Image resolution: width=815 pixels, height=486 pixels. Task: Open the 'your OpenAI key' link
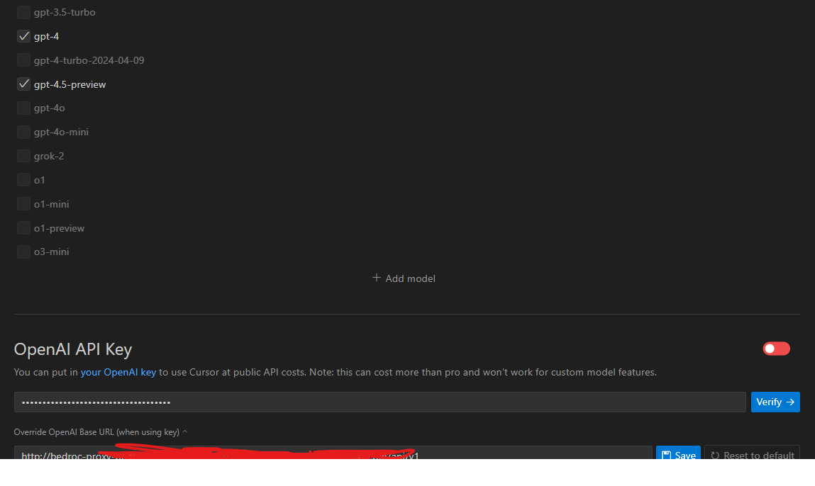pos(118,372)
